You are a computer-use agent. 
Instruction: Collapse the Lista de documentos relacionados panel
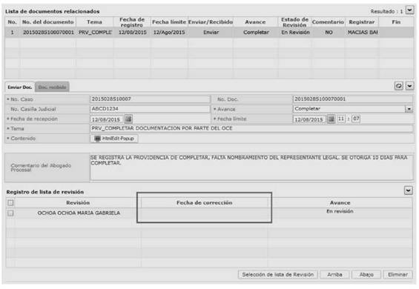pyautogui.click(x=409, y=10)
